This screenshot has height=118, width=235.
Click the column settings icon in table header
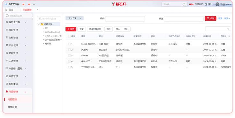click(229, 36)
